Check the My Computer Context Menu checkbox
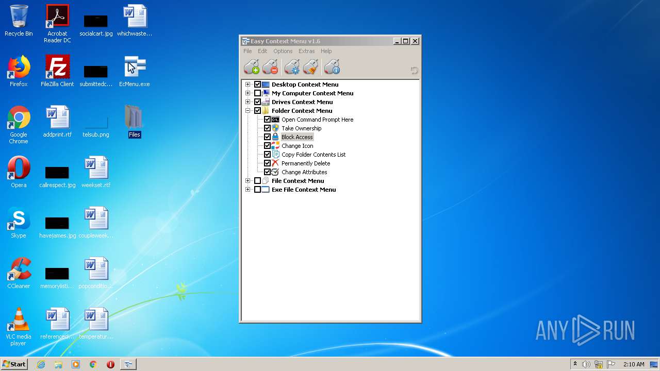 (x=258, y=93)
